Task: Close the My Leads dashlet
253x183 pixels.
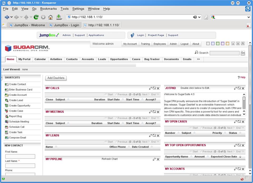Action: click(158, 136)
